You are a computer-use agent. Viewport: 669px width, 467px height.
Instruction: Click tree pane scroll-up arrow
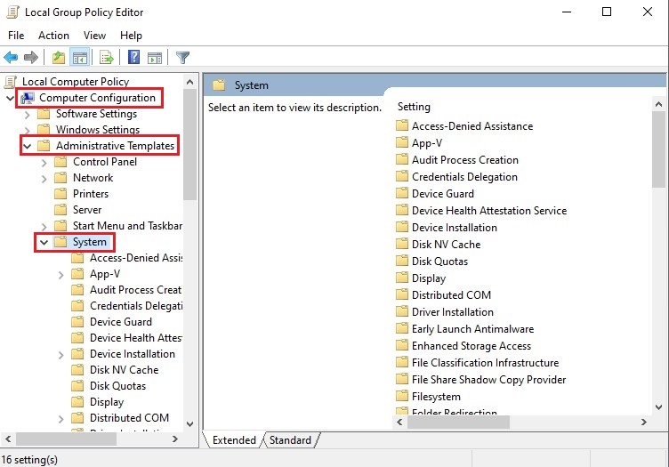coord(190,82)
